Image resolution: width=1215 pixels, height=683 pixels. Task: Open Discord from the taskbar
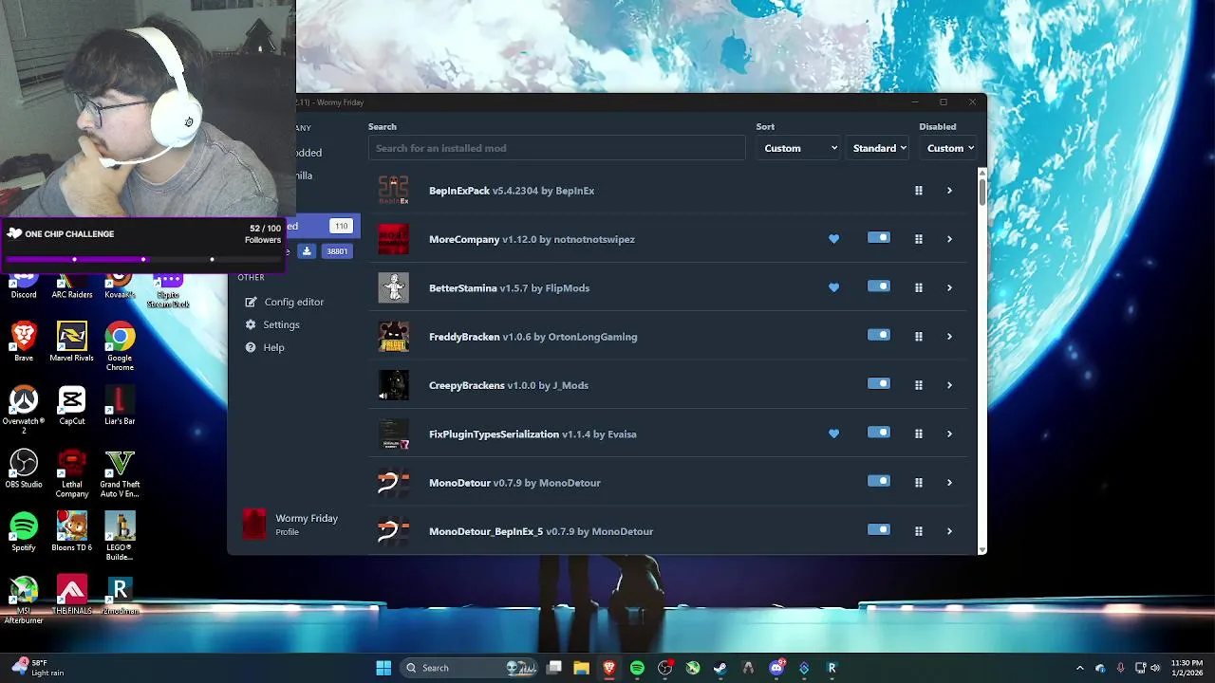pyautogui.click(x=776, y=668)
